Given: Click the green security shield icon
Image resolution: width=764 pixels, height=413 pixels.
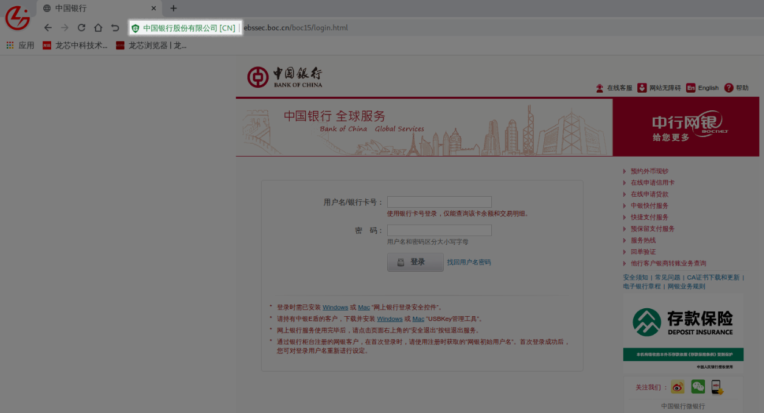Looking at the screenshot, I should click(x=135, y=28).
